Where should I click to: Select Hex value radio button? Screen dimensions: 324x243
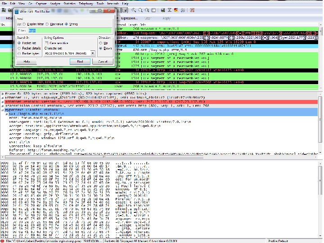tap(47, 24)
